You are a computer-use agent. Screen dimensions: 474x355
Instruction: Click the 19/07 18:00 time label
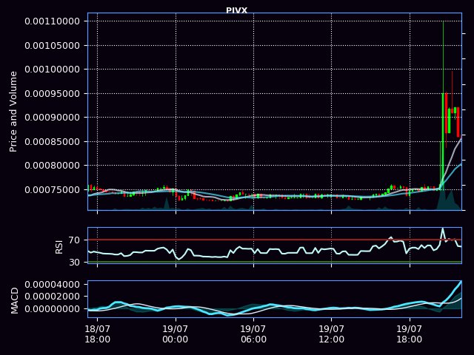410,334
